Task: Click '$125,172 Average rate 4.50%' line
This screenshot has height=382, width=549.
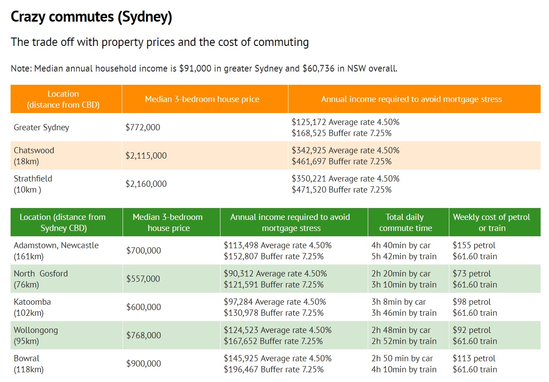Action: (345, 122)
